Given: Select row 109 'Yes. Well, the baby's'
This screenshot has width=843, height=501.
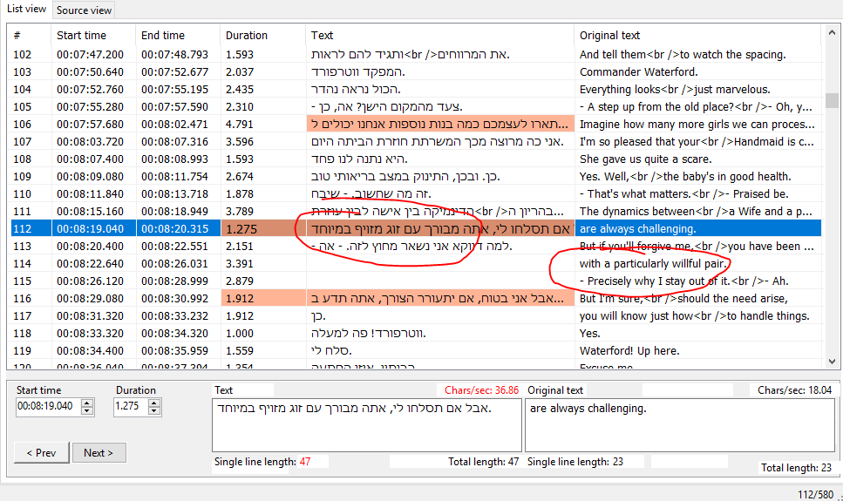Looking at the screenshot, I should pyautogui.click(x=416, y=176).
